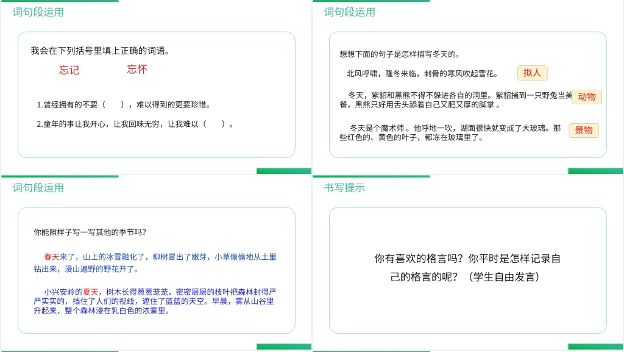Select the prompt 想想下面的句子是怎样描写冬天的
The width and height of the screenshot is (624, 352).
click(x=400, y=54)
